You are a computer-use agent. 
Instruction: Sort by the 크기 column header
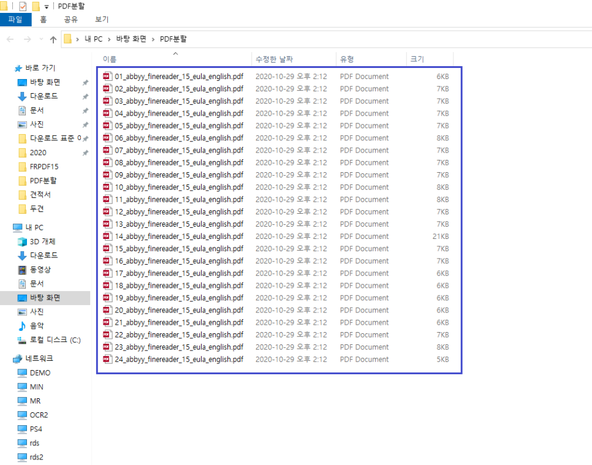click(417, 59)
